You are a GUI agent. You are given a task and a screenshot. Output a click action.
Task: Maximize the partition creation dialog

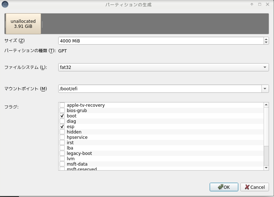pos(260,5)
